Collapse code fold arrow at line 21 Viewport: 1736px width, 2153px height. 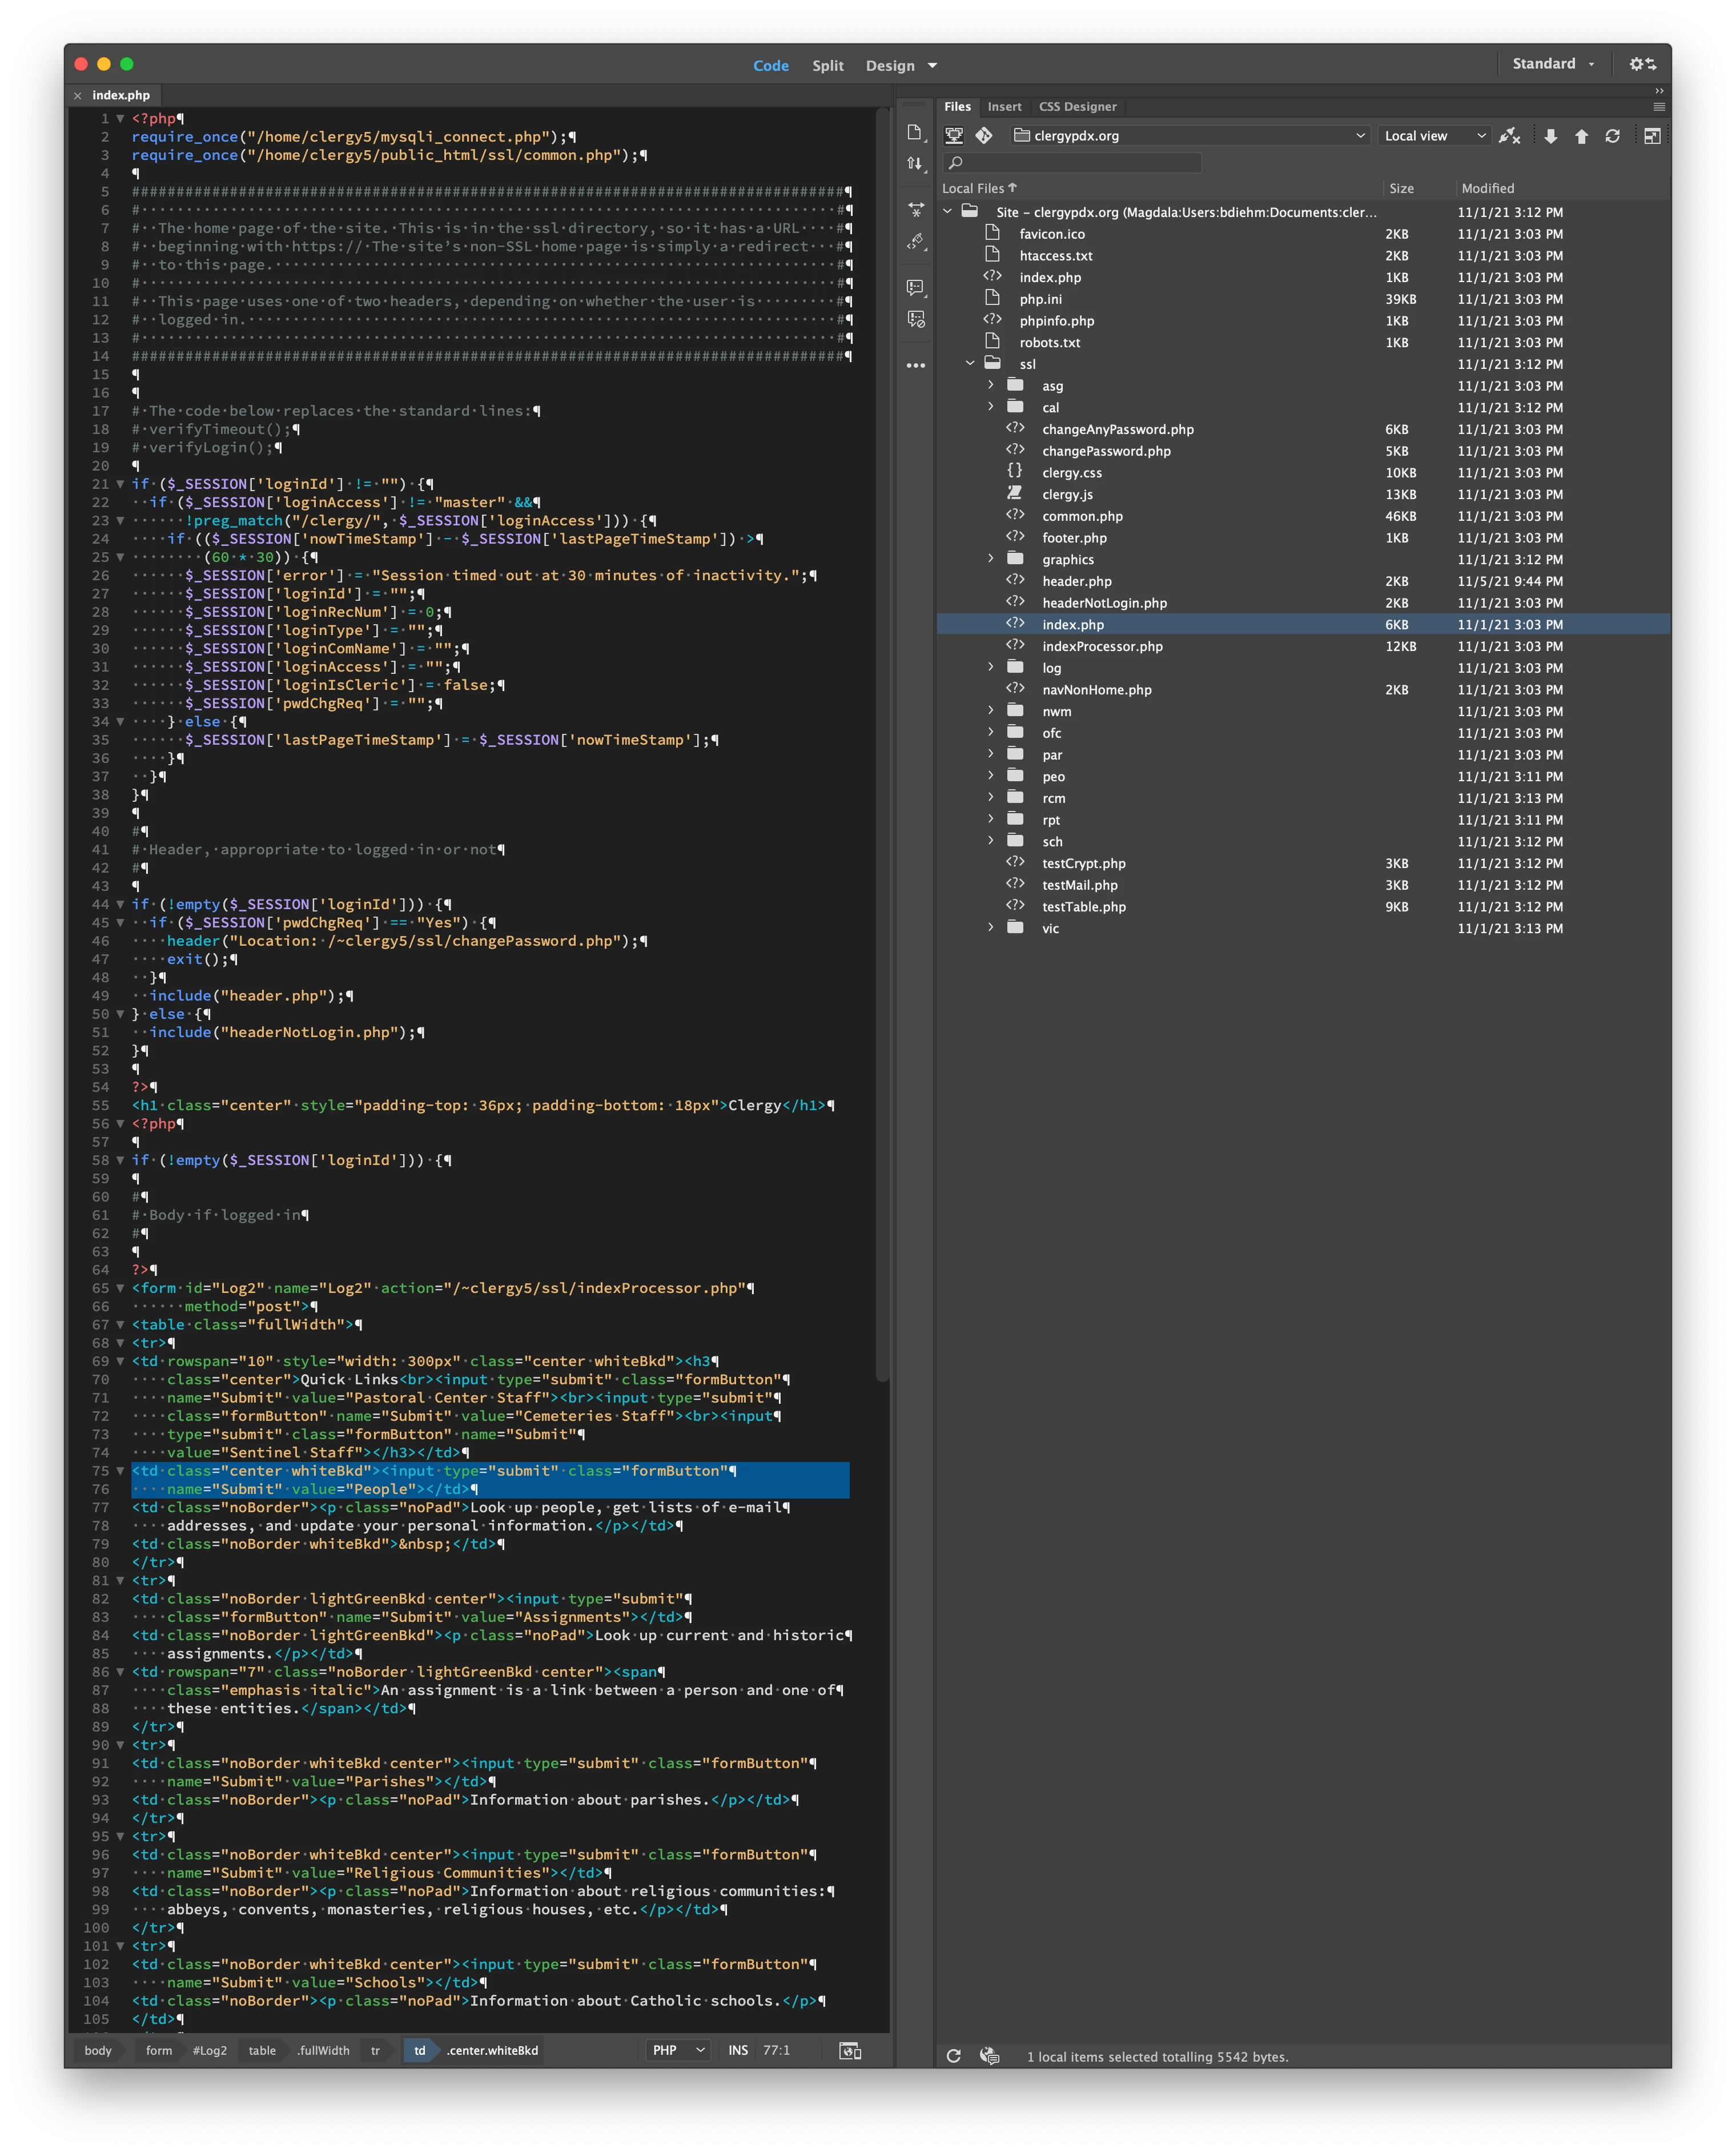click(120, 484)
